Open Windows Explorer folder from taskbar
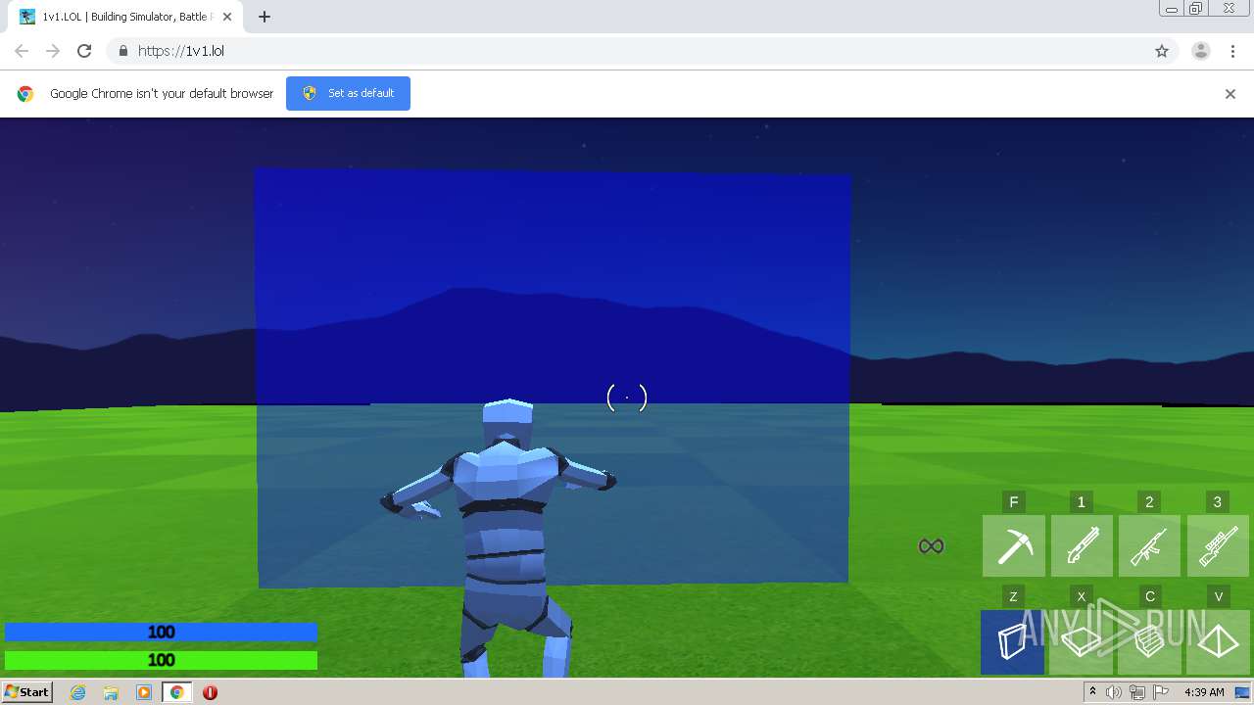Screen dimensions: 1254x705 pyautogui.click(x=111, y=692)
